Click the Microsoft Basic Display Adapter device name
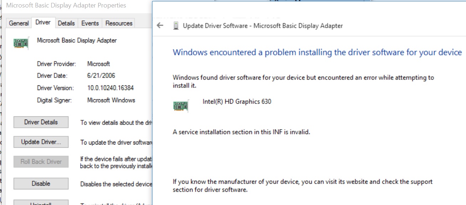The image size is (466, 205). (x=77, y=41)
